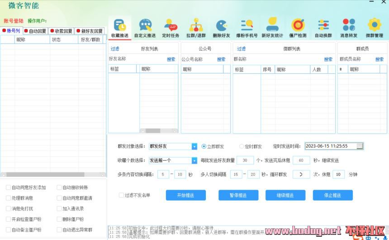
Task: Open the 收藏推送 toolbar icon
Action: point(120,28)
